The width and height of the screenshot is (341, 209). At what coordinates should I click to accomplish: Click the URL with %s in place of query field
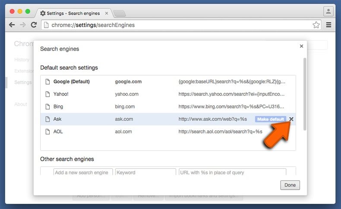pos(232,172)
